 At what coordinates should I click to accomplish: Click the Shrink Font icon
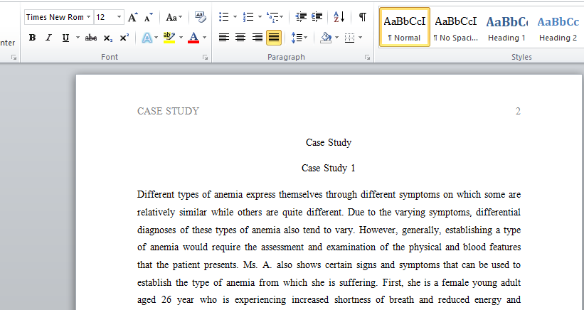coord(148,18)
